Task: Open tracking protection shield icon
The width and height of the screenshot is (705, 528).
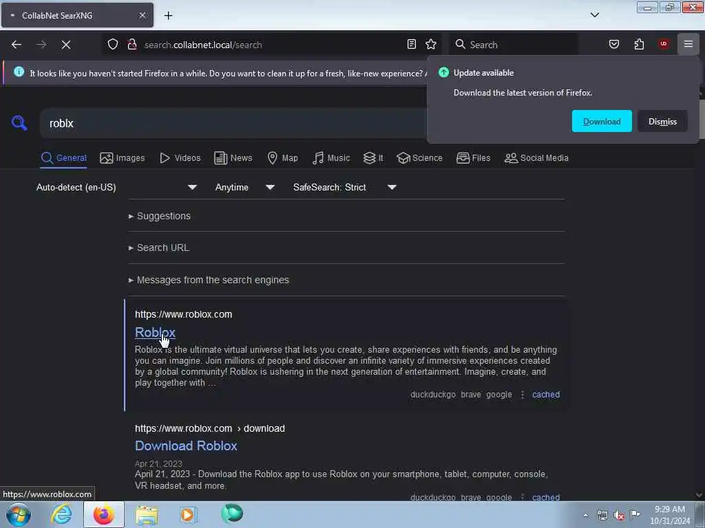Action: 113,44
